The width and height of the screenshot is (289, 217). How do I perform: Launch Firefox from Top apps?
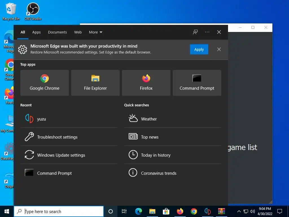coord(146,83)
